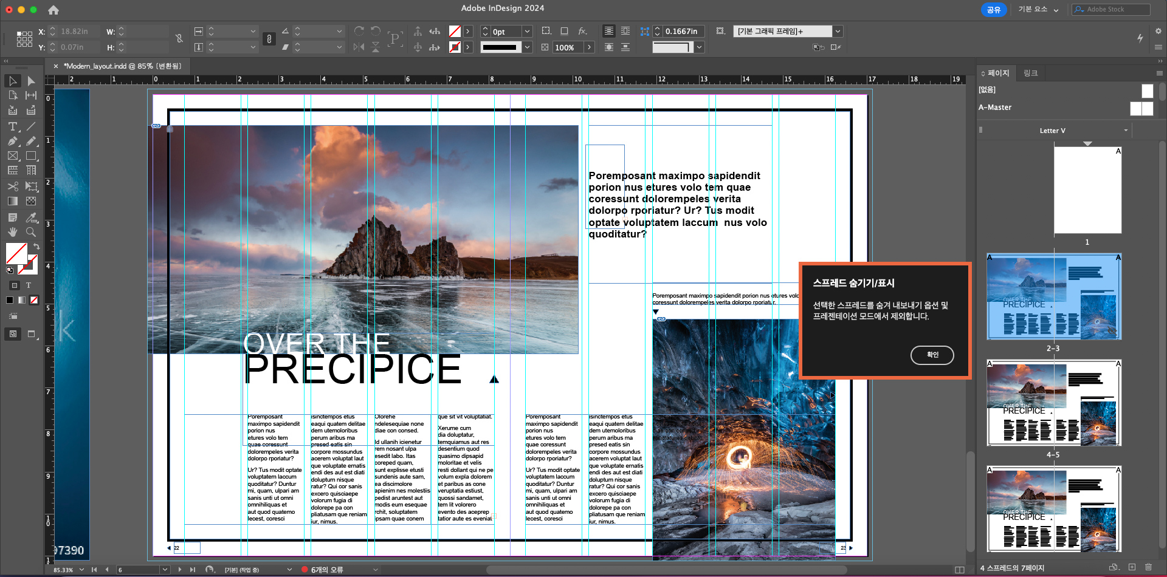Pick the Hand tool
Screen dimensions: 1167x577
[x=13, y=231]
